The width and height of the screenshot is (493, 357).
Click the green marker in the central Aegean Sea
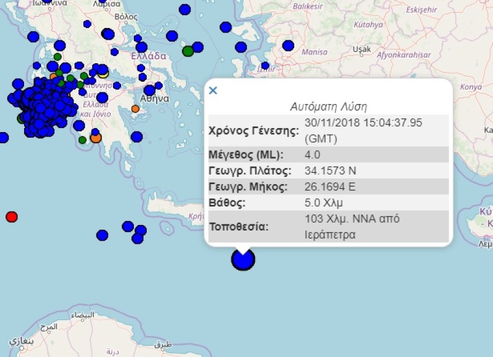[189, 50]
